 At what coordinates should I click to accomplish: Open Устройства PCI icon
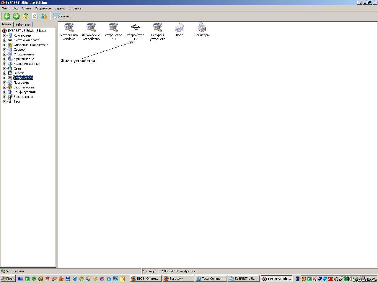[113, 32]
